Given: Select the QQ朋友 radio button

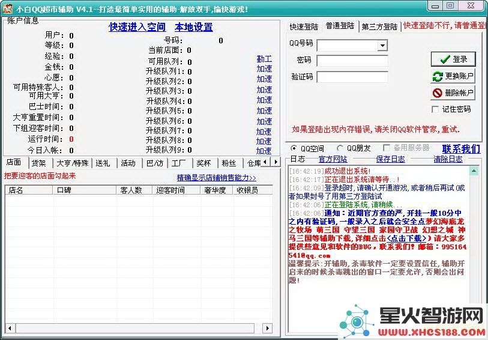Looking at the screenshot, I should (340, 148).
